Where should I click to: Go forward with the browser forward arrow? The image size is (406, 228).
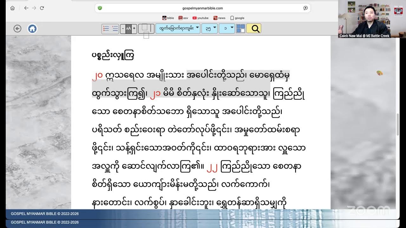click(34, 8)
